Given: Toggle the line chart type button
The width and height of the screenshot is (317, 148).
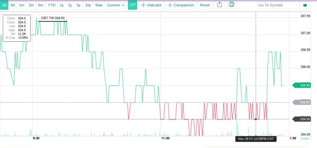Looking at the screenshot, I should pos(133,5).
